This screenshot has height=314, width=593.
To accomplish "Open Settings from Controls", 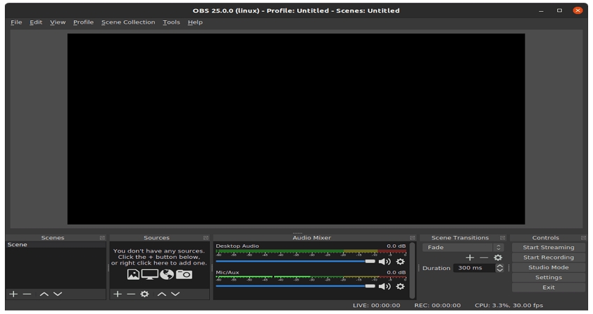I will click(548, 277).
